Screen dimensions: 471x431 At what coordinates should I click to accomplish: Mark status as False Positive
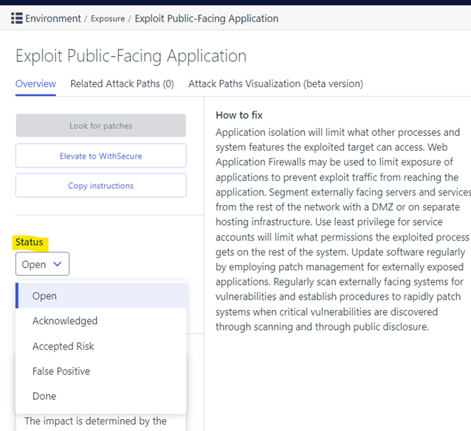click(x=101, y=371)
